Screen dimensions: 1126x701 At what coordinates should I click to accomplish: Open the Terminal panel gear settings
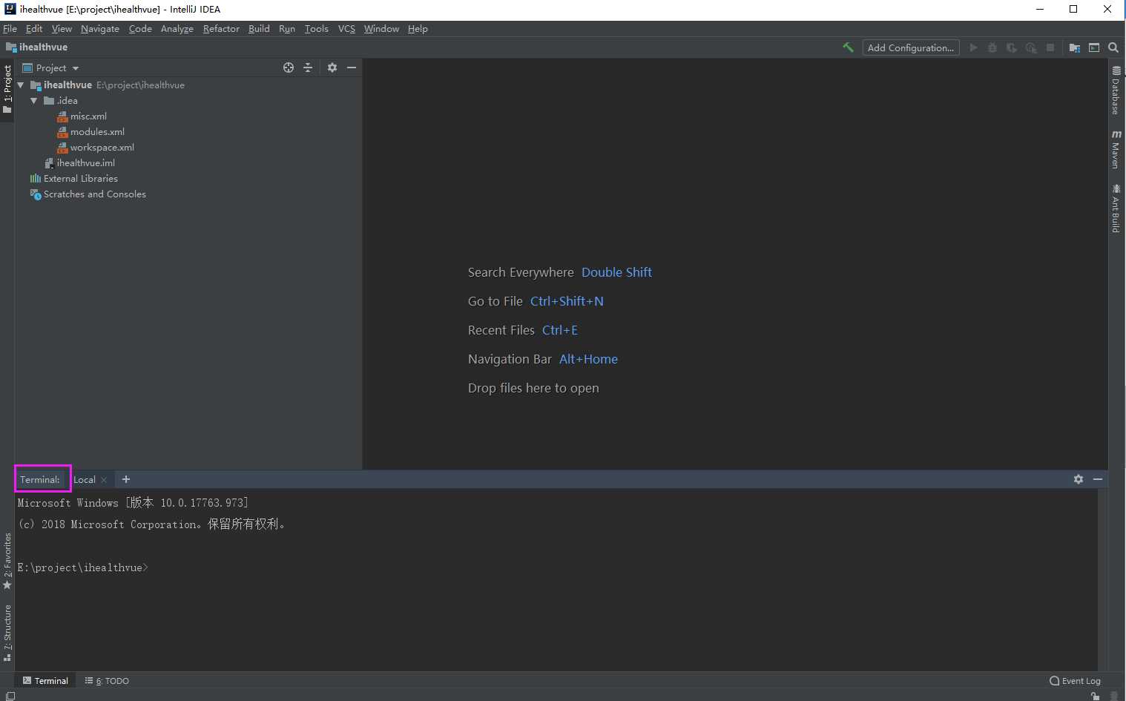click(1079, 479)
